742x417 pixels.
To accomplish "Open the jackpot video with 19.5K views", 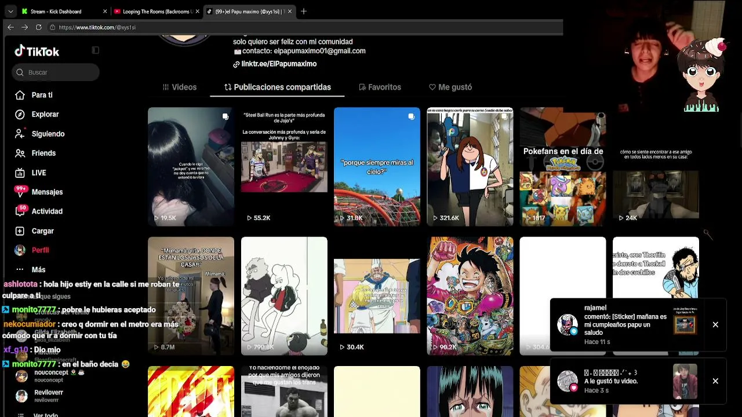I will point(191,167).
